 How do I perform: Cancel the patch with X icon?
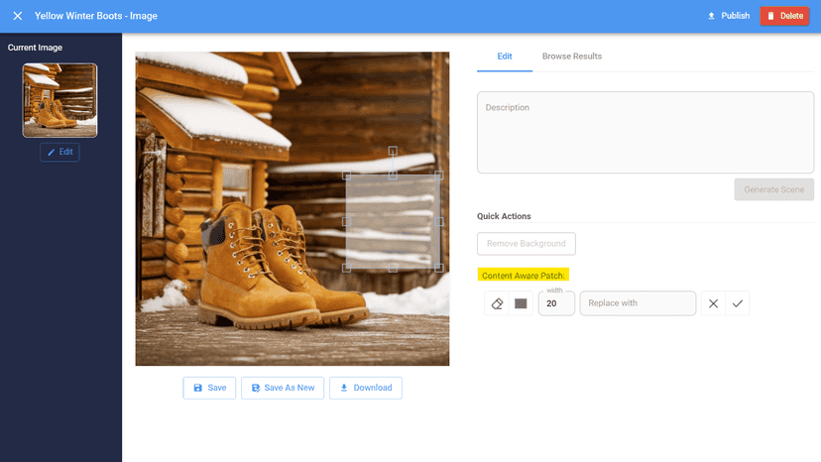[x=713, y=303]
